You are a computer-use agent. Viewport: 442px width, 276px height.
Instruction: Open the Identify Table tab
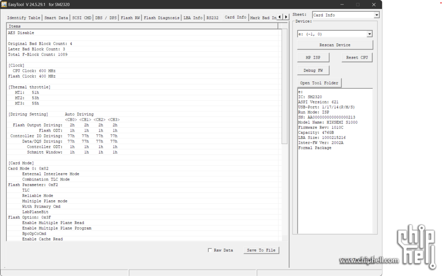pos(23,18)
